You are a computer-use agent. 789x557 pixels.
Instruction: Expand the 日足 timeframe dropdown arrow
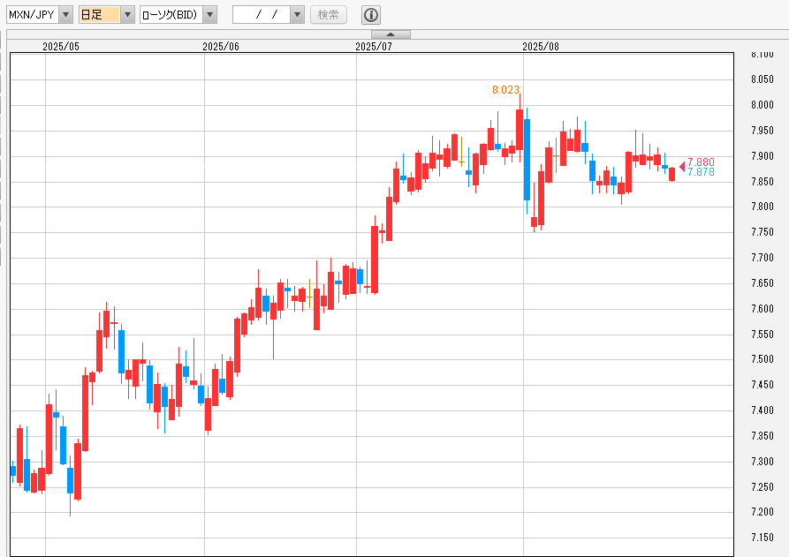(127, 15)
